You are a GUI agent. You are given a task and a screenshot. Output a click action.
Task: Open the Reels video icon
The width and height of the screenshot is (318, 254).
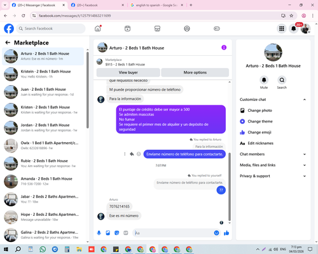point(127,29)
